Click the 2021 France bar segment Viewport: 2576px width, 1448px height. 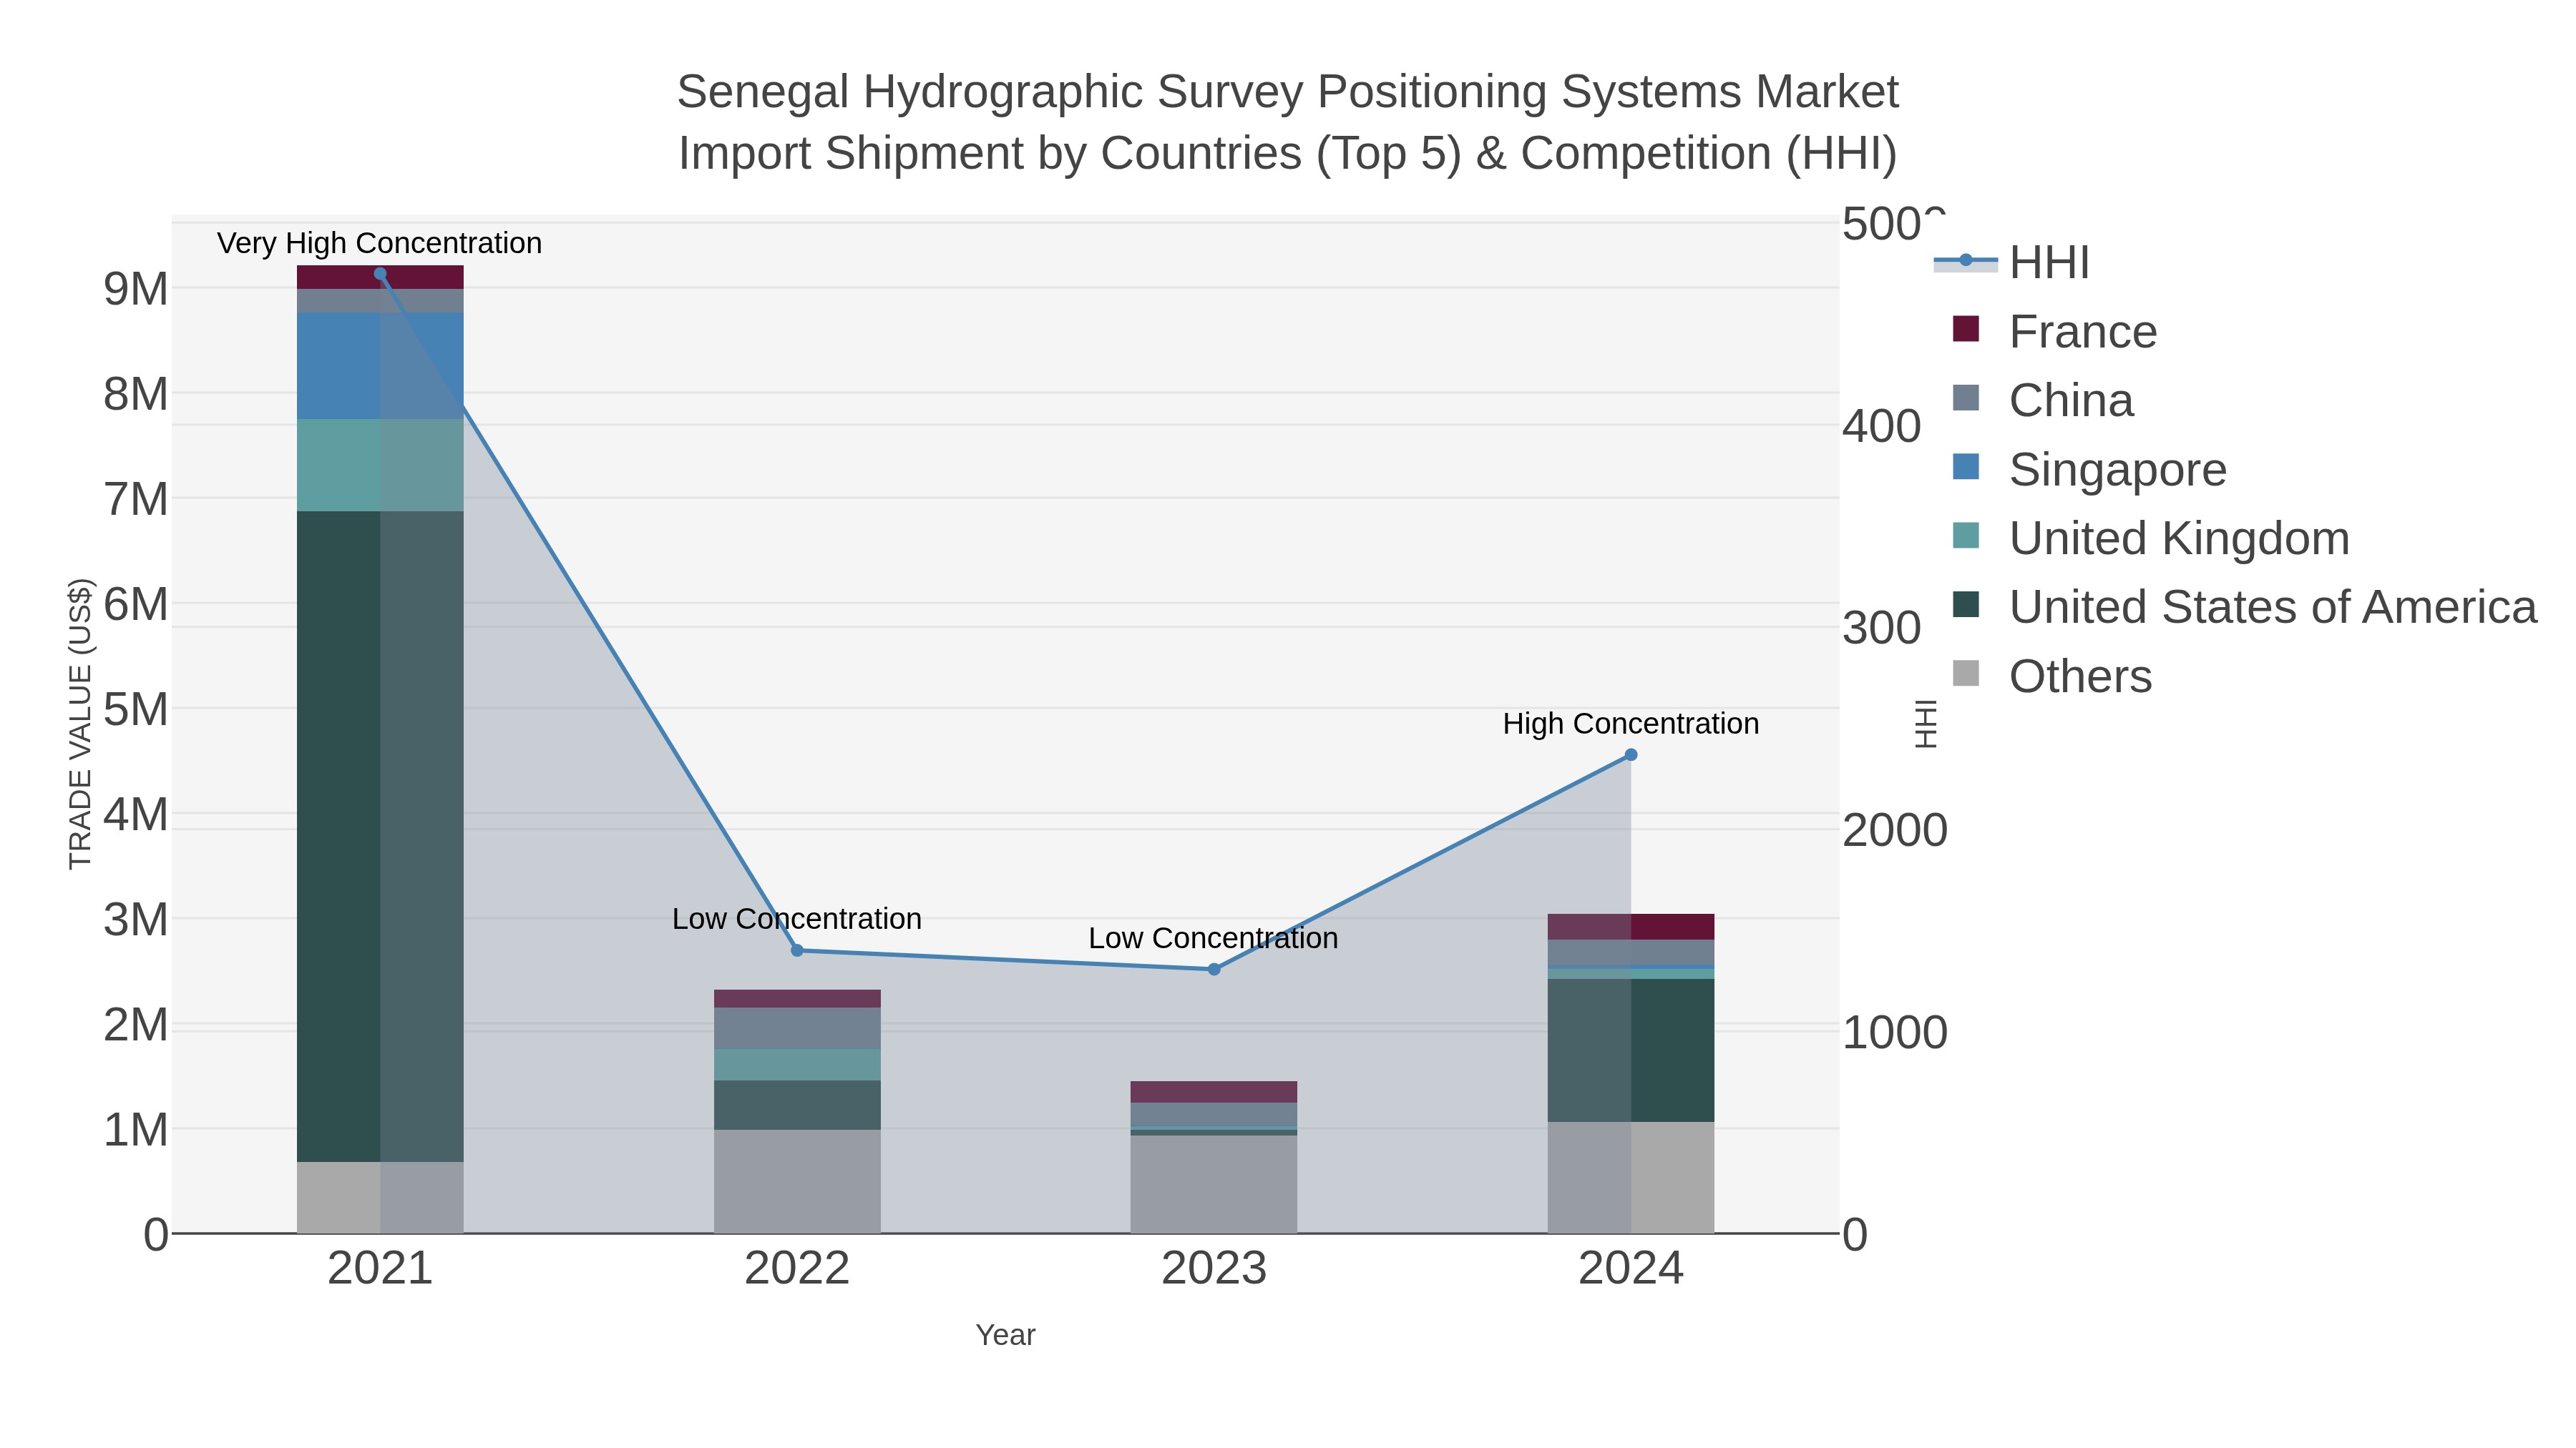[380, 278]
